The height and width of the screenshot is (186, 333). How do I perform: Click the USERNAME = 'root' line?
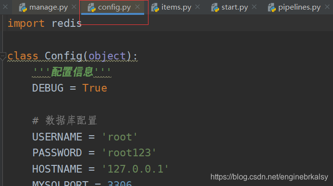[x=85, y=137]
